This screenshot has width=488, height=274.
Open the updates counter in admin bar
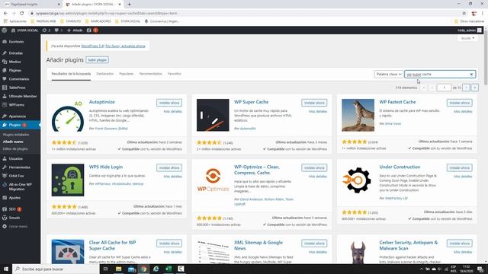46,30
